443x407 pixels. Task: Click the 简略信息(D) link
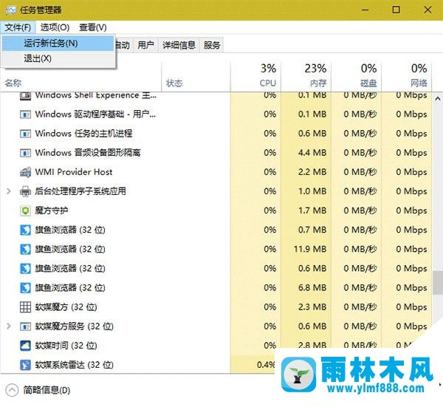(47, 390)
